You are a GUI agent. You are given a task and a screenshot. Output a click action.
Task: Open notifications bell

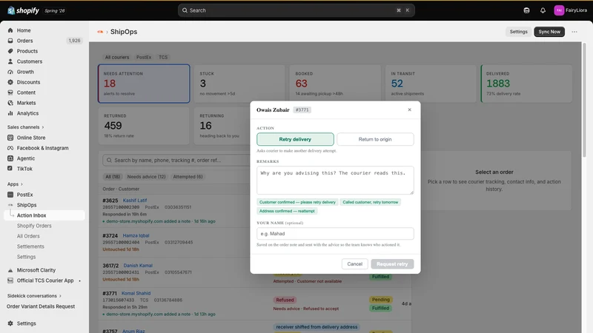point(543,10)
